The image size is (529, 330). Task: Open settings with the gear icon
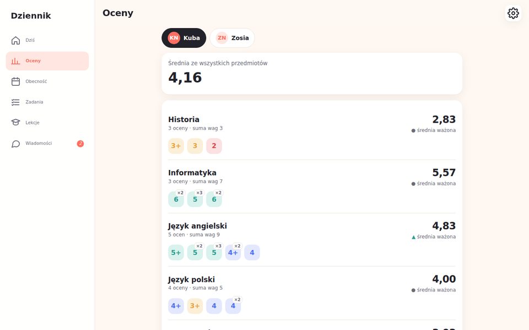[x=513, y=13]
